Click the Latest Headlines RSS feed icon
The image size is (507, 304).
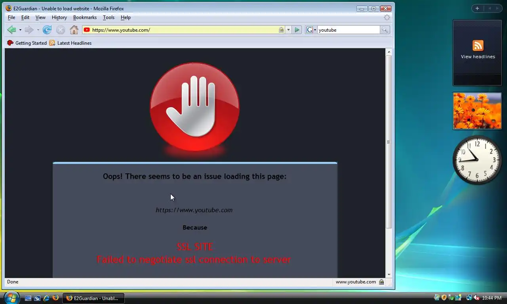tap(52, 43)
